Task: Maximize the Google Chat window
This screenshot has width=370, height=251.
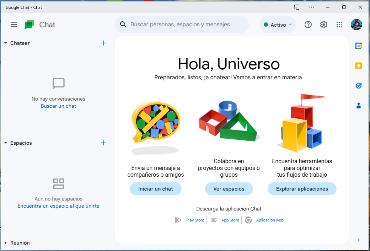Action: tap(344, 7)
